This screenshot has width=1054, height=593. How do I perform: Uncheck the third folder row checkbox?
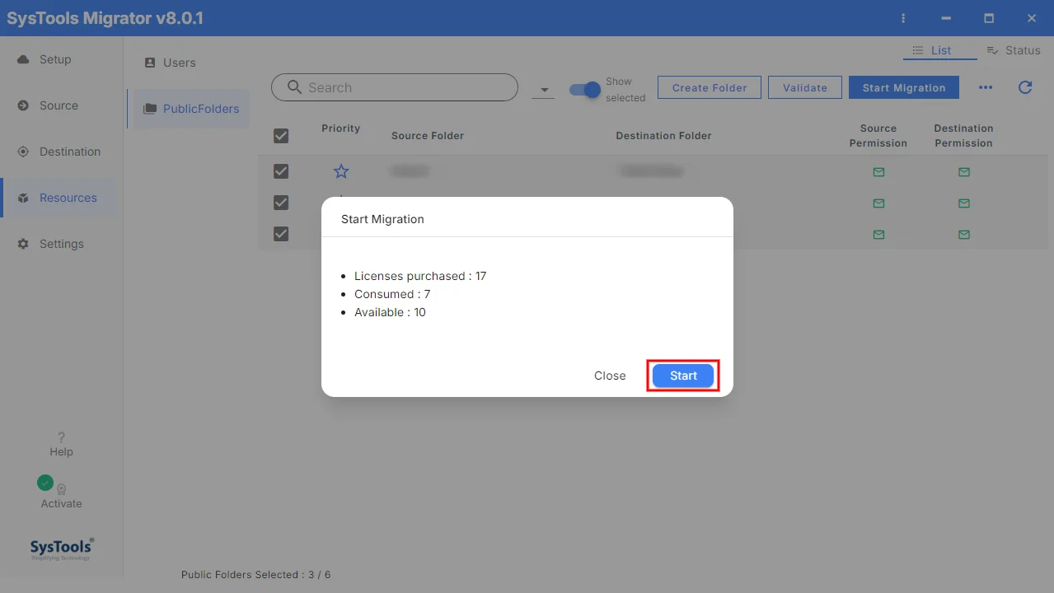(281, 234)
